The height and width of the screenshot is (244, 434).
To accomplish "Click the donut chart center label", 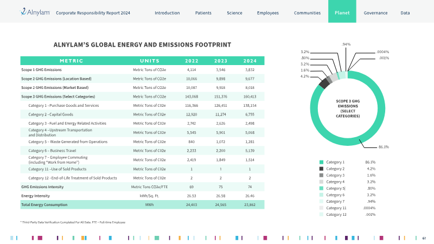I will [348, 108].
